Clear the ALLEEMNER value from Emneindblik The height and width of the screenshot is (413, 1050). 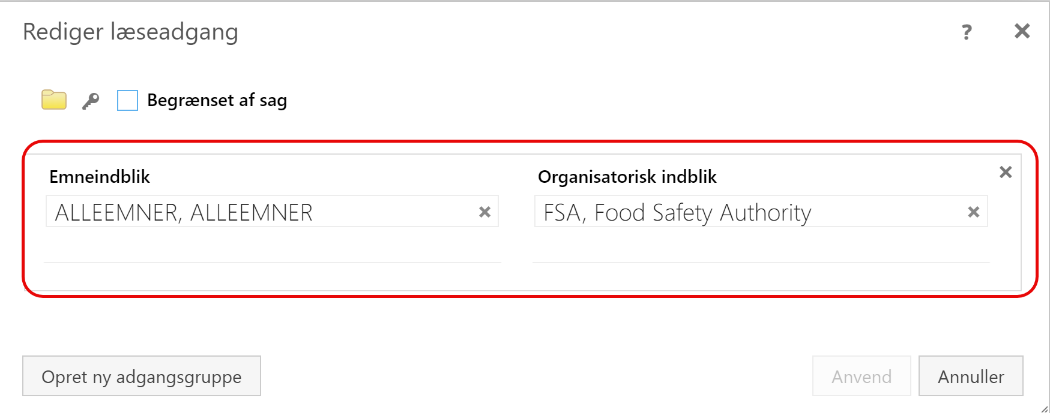pyautogui.click(x=484, y=212)
